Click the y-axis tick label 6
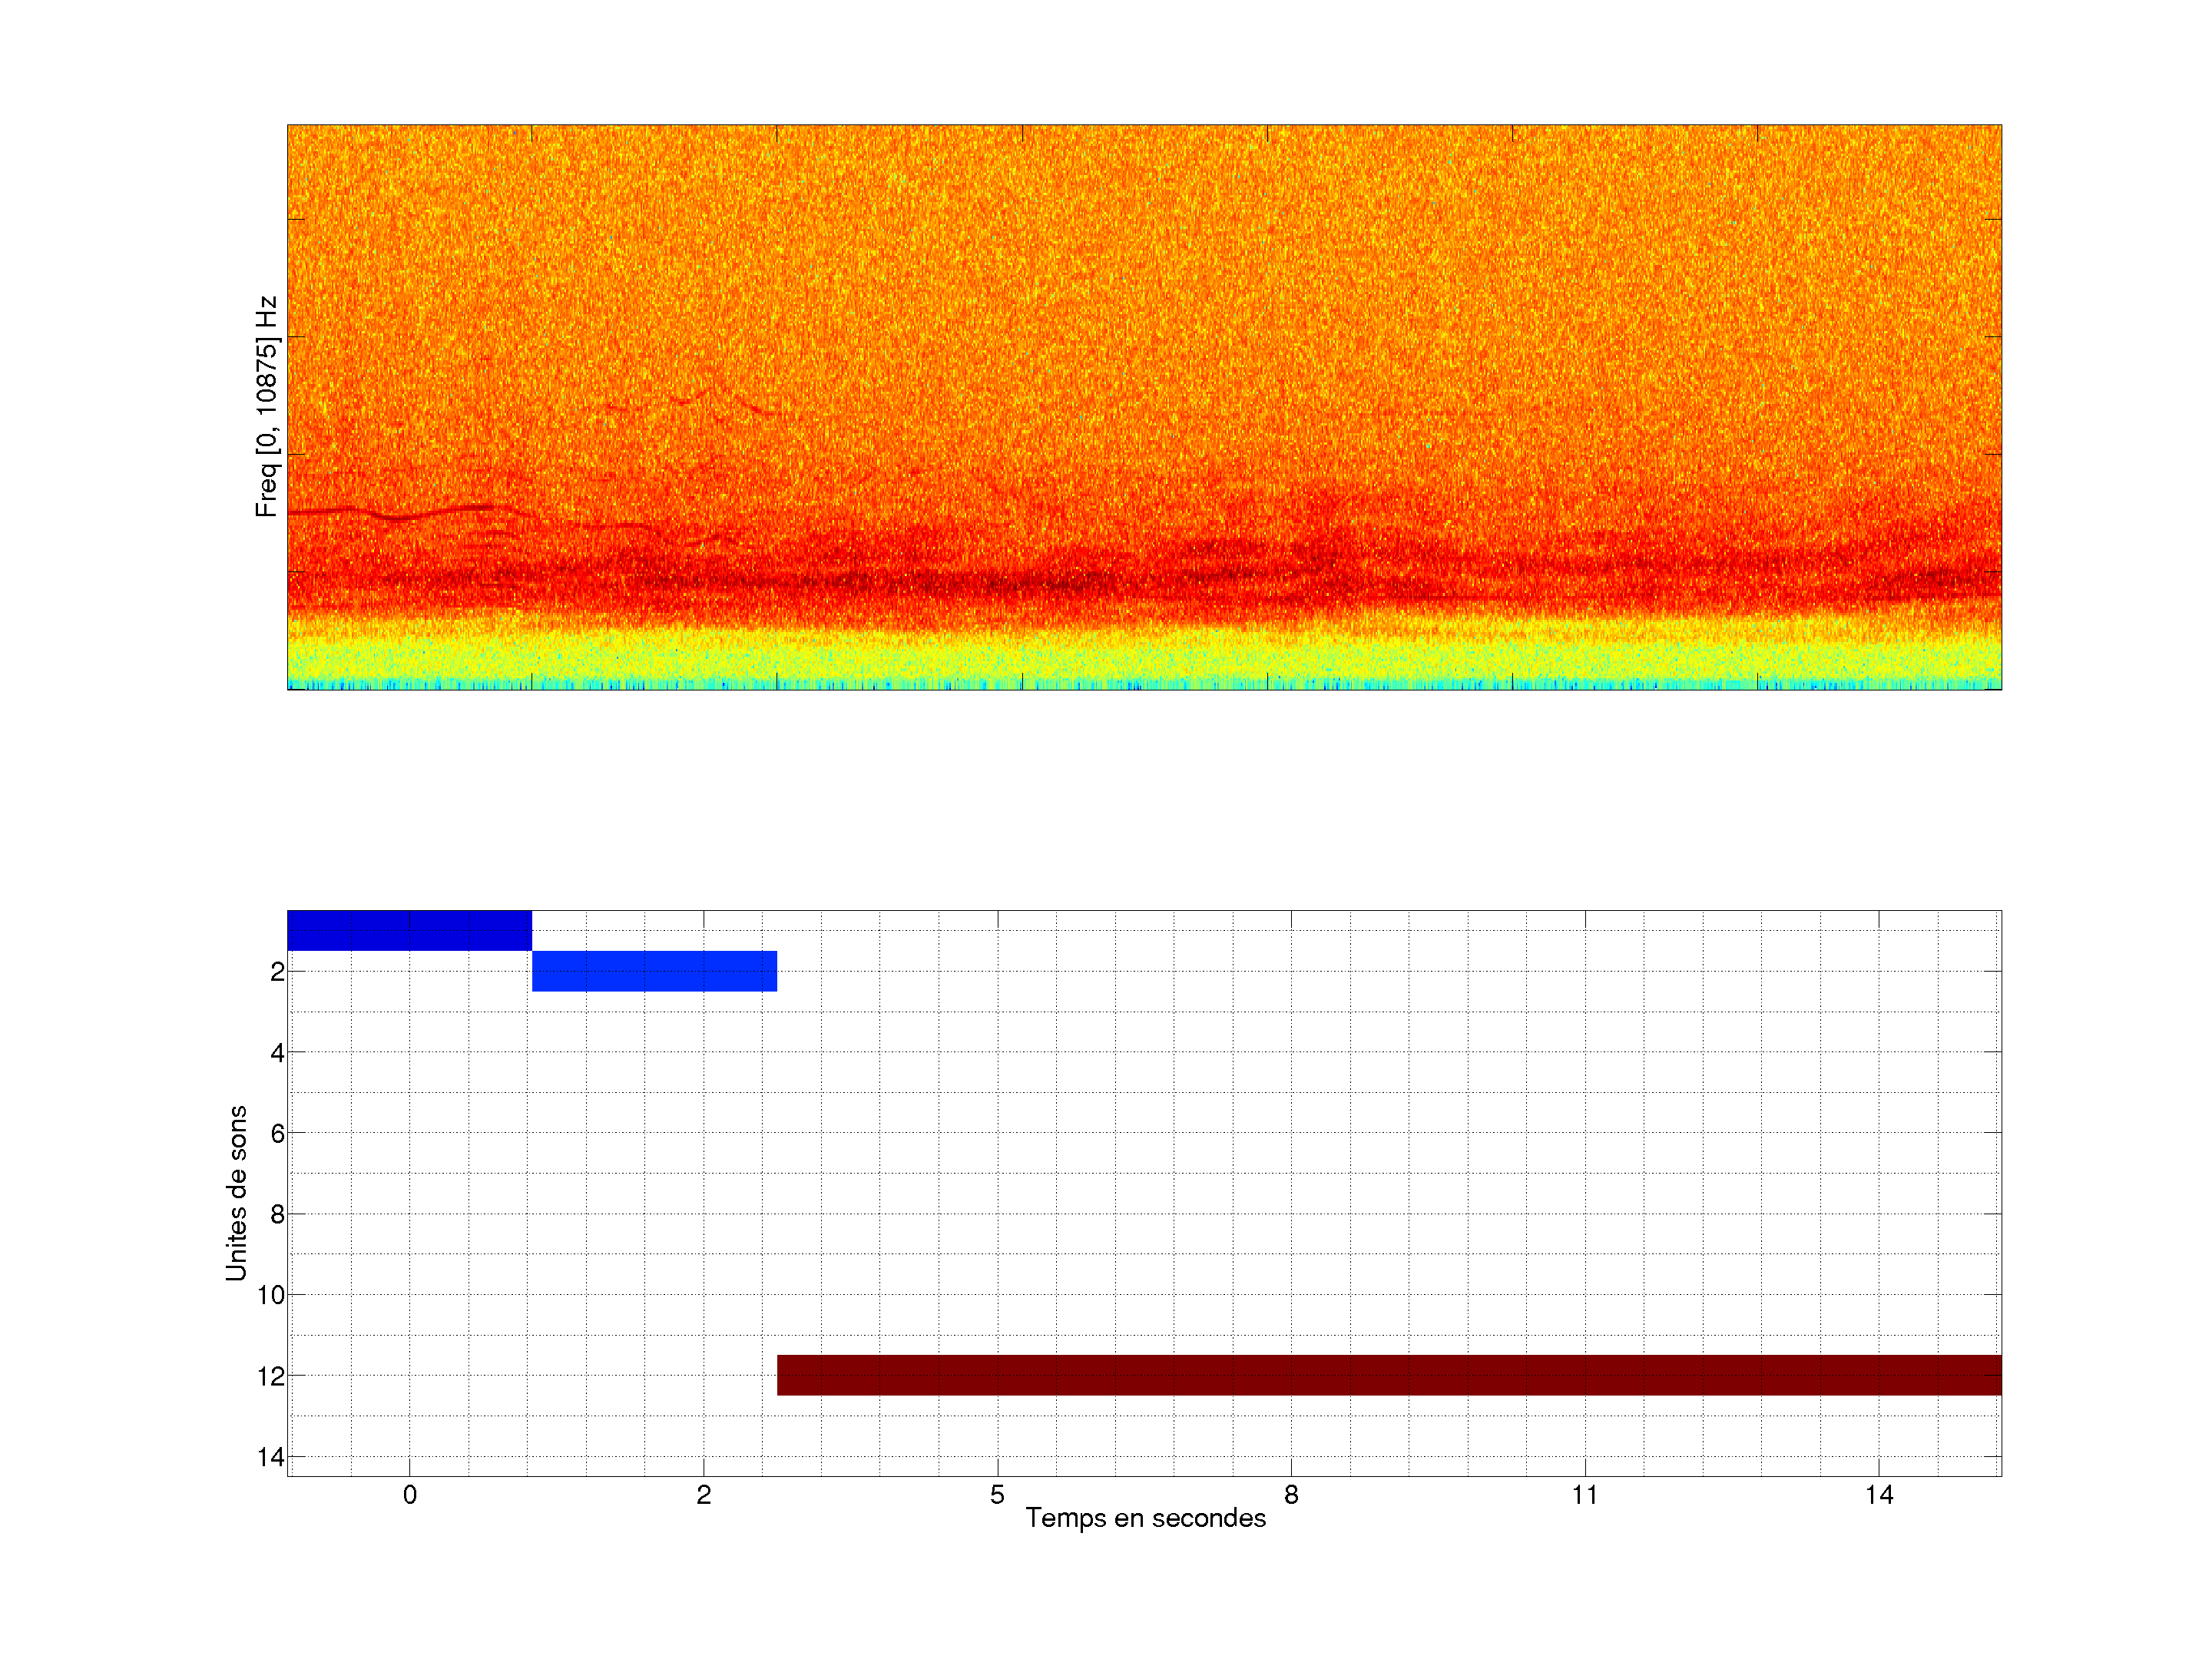2212x1659 pixels. [x=277, y=1133]
